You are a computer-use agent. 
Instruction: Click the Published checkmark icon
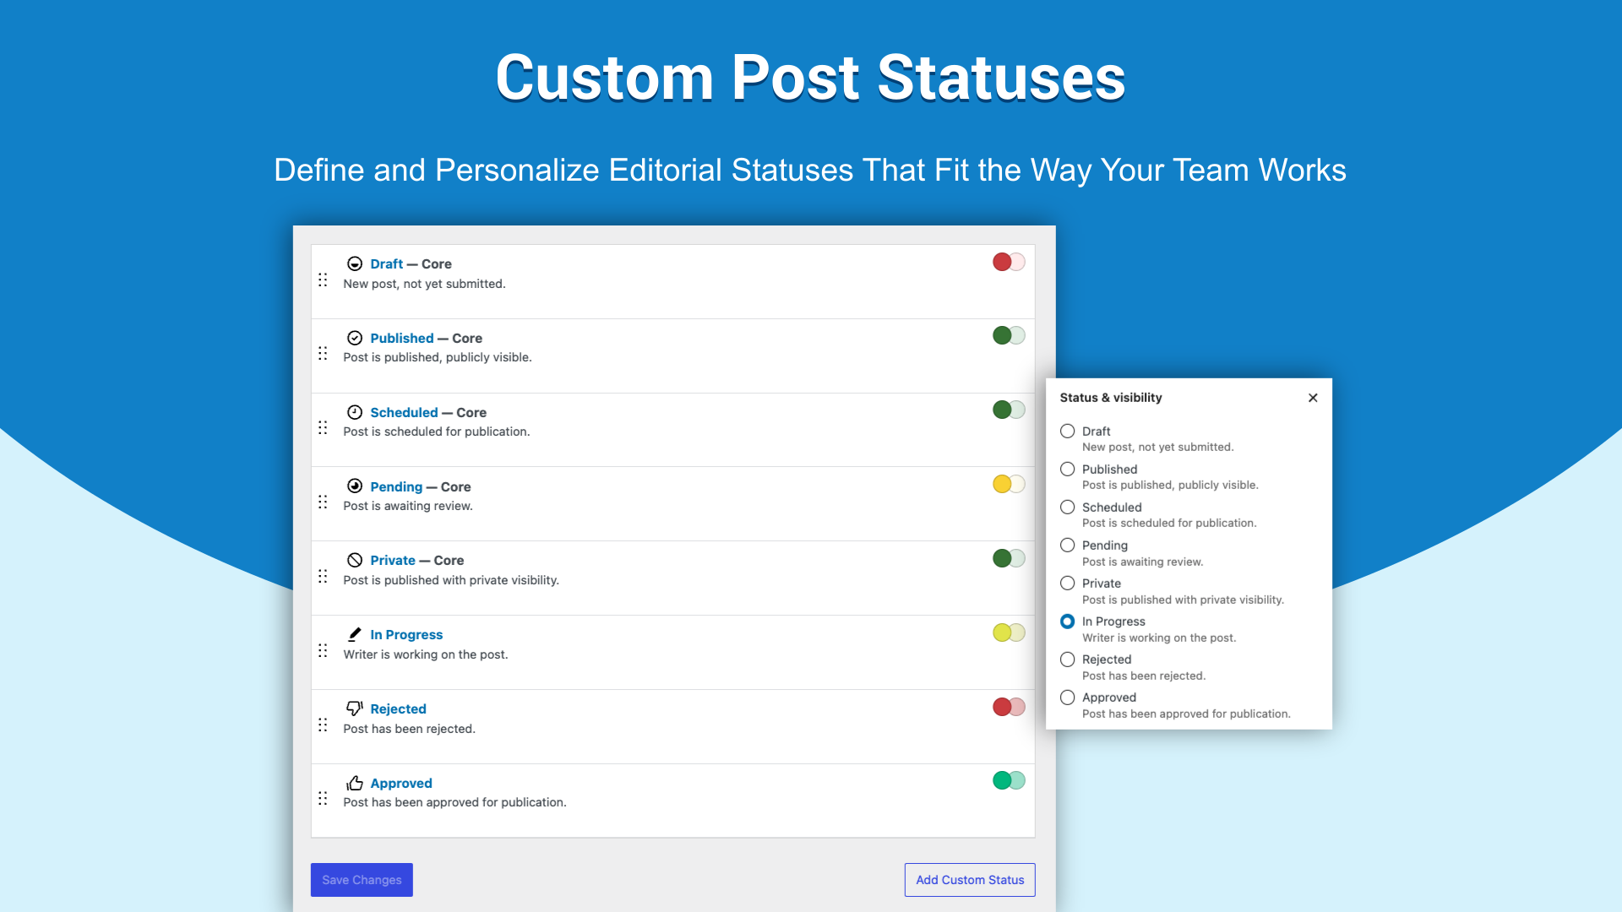pyautogui.click(x=355, y=339)
